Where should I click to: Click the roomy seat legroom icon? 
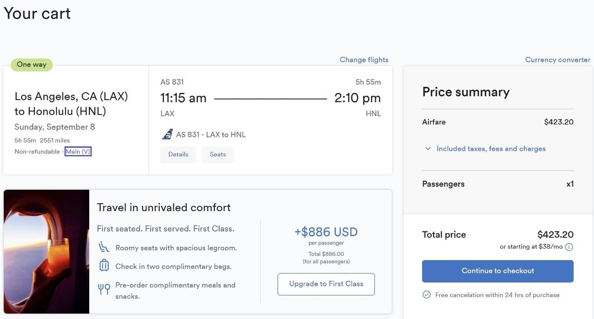click(104, 247)
